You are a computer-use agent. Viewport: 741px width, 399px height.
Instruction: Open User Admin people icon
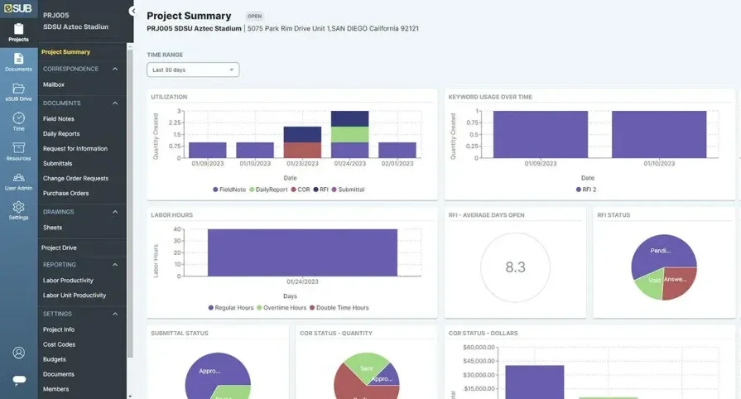(x=18, y=177)
